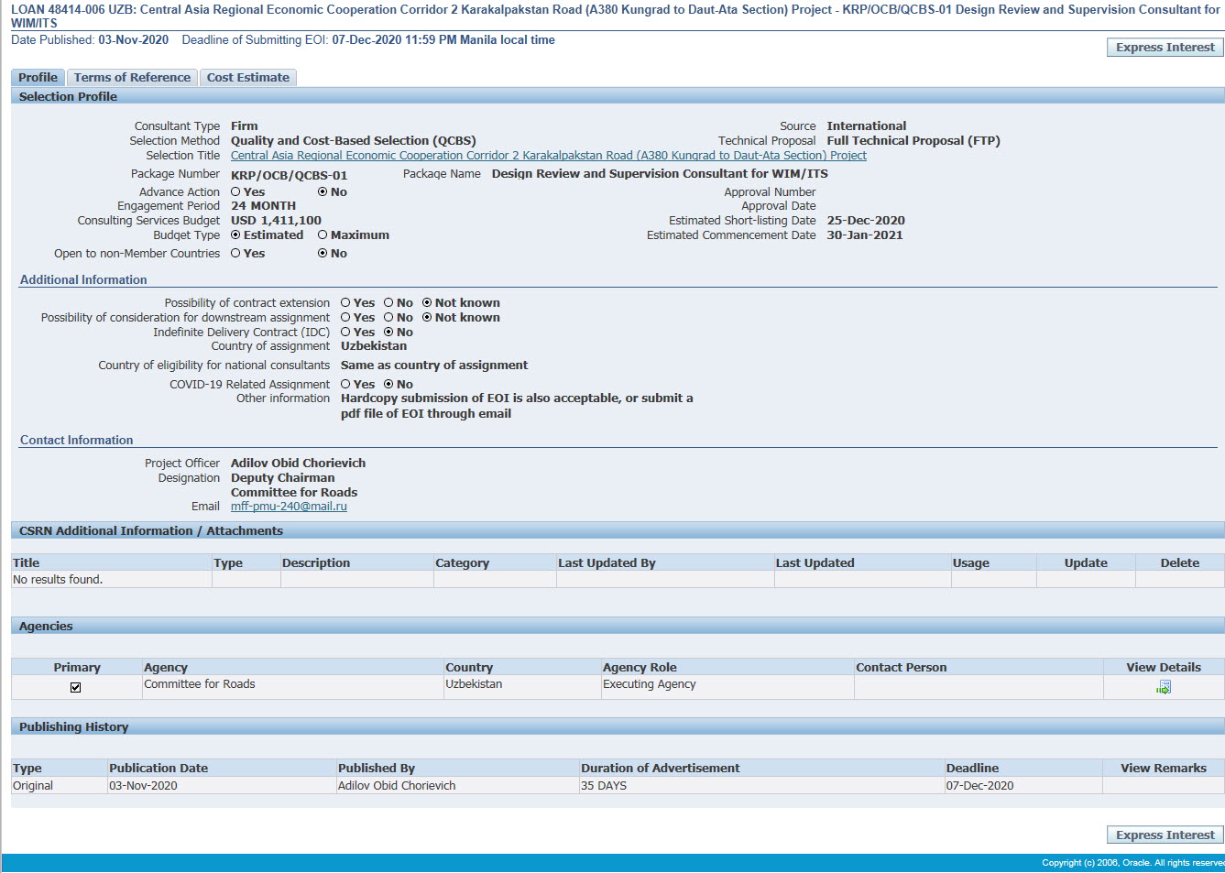The width and height of the screenshot is (1225, 873).
Task: Select No for Open to non-Member Countries
Action: tap(323, 254)
